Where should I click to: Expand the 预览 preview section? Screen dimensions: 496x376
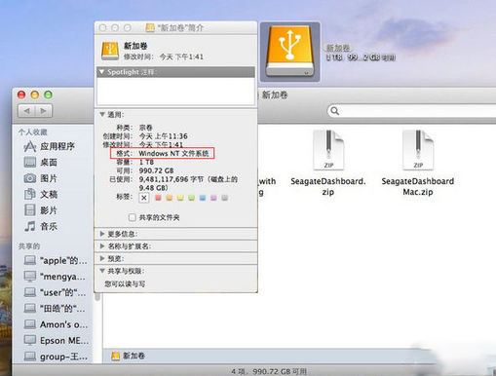coord(102,258)
